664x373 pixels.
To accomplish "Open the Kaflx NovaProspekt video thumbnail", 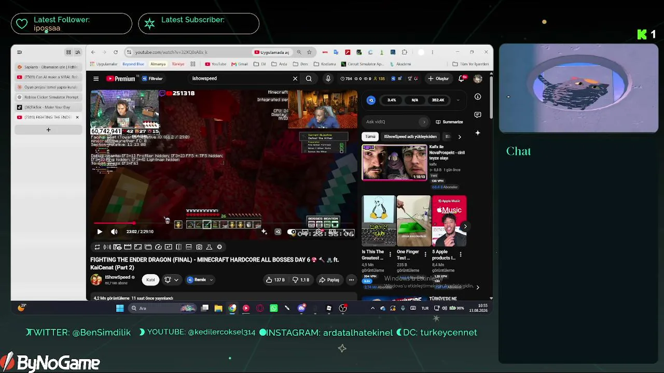I will click(x=394, y=163).
